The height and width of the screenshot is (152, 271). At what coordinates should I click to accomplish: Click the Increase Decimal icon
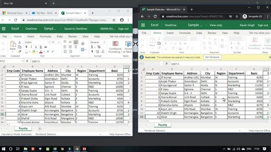point(97,52)
